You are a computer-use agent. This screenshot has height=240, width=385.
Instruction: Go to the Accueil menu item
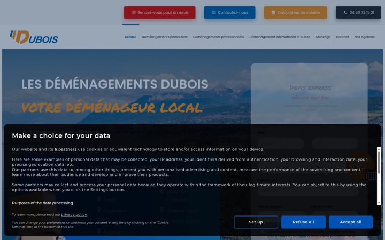click(130, 37)
